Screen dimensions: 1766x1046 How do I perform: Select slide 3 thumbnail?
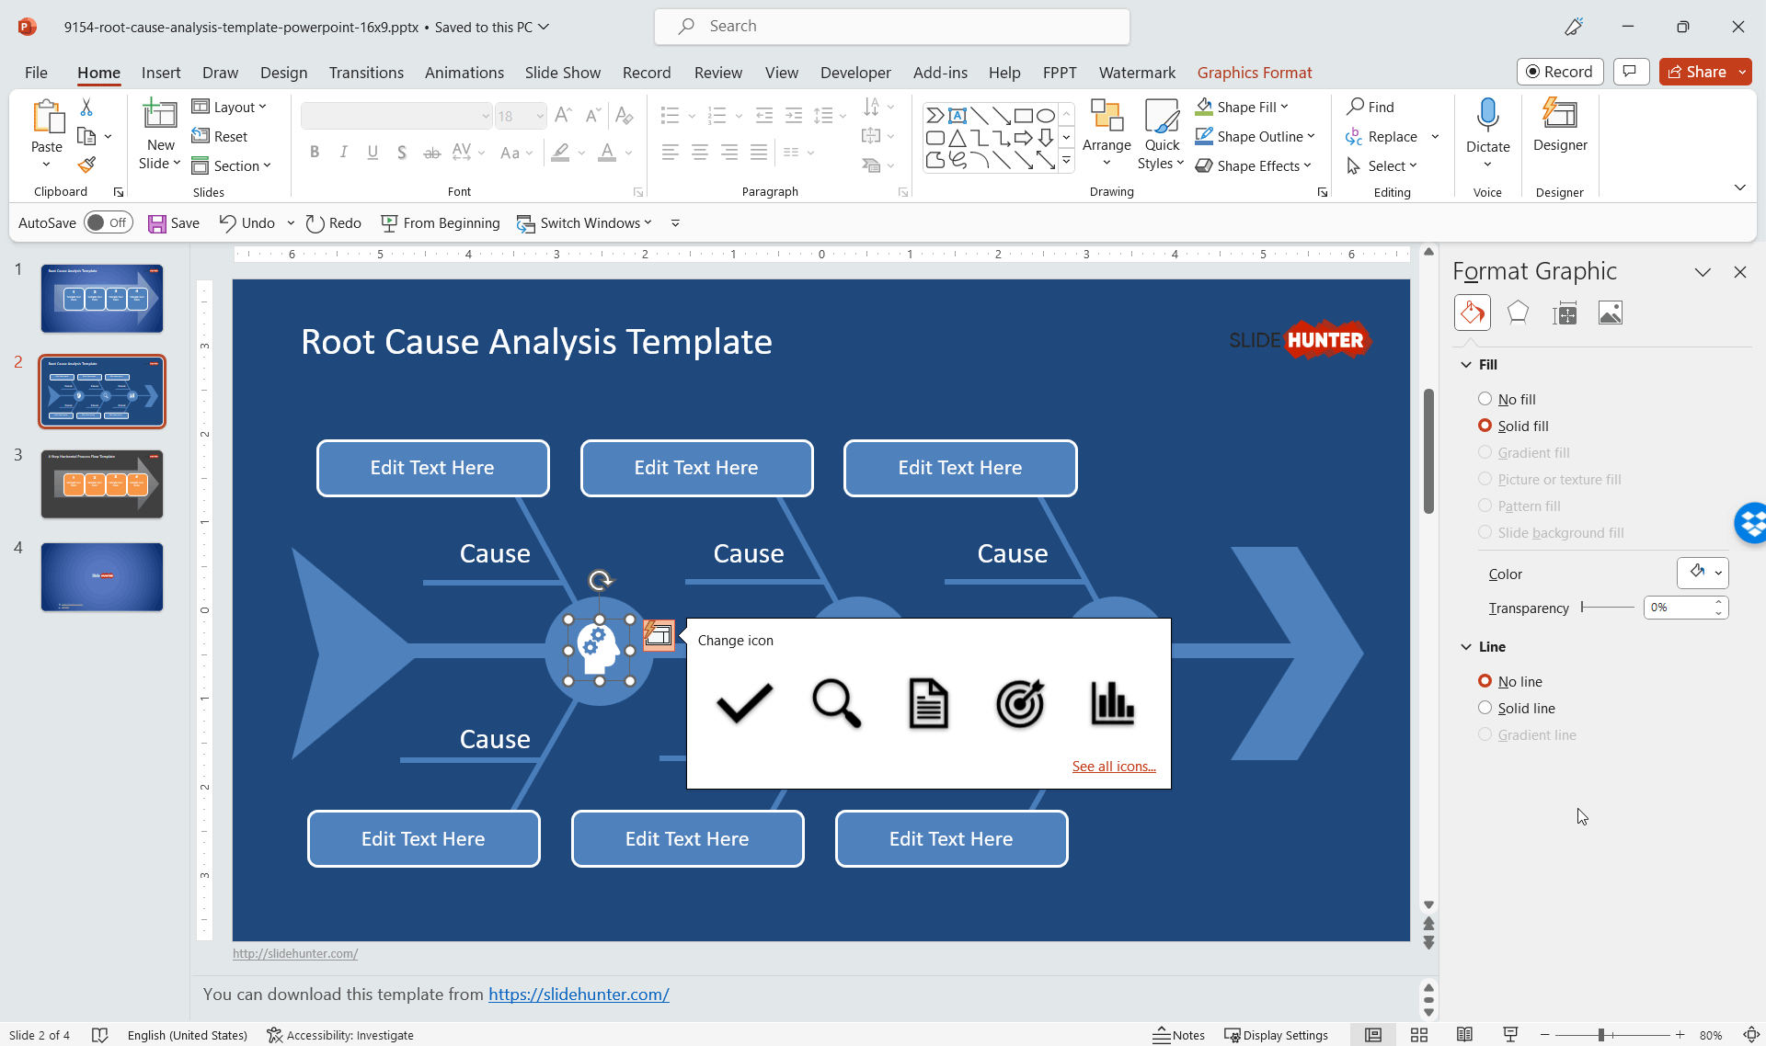coord(102,484)
